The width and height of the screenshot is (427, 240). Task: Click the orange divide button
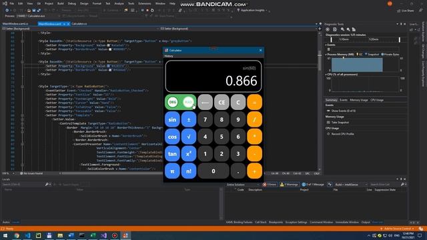coord(254,119)
